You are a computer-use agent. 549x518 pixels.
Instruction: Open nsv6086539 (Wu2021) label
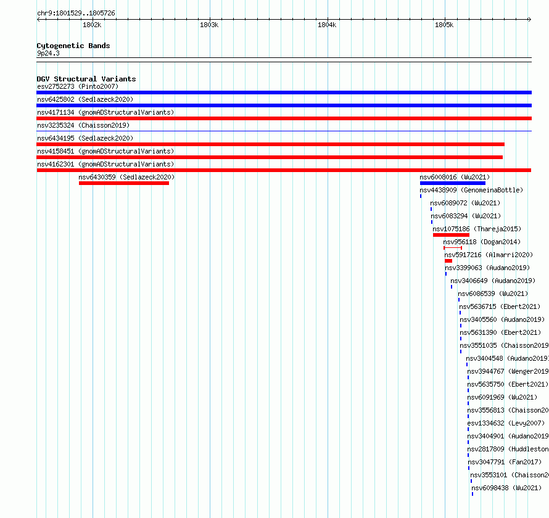click(x=493, y=294)
